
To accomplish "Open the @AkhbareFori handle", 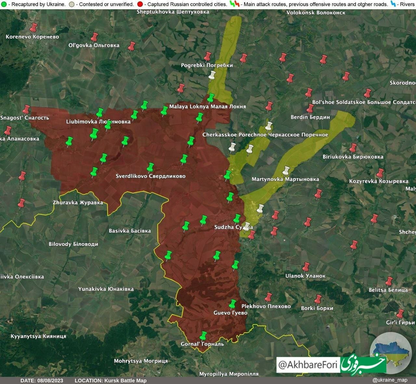I will (x=308, y=365).
